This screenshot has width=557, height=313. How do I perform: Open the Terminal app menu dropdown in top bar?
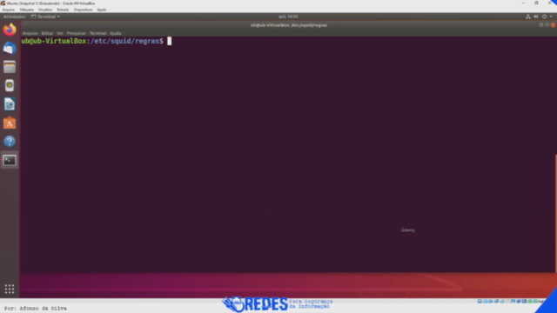click(45, 17)
